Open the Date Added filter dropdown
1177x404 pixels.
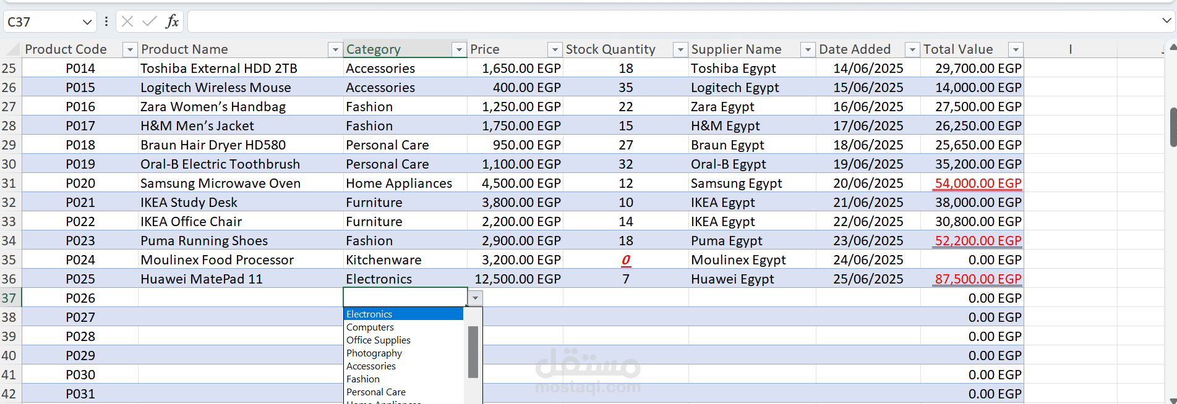click(x=912, y=49)
